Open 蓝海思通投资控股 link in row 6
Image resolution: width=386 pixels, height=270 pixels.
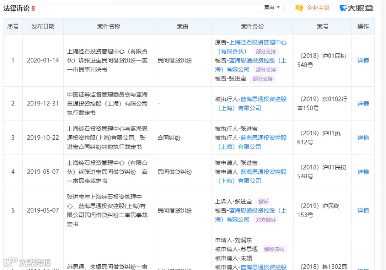(264, 267)
